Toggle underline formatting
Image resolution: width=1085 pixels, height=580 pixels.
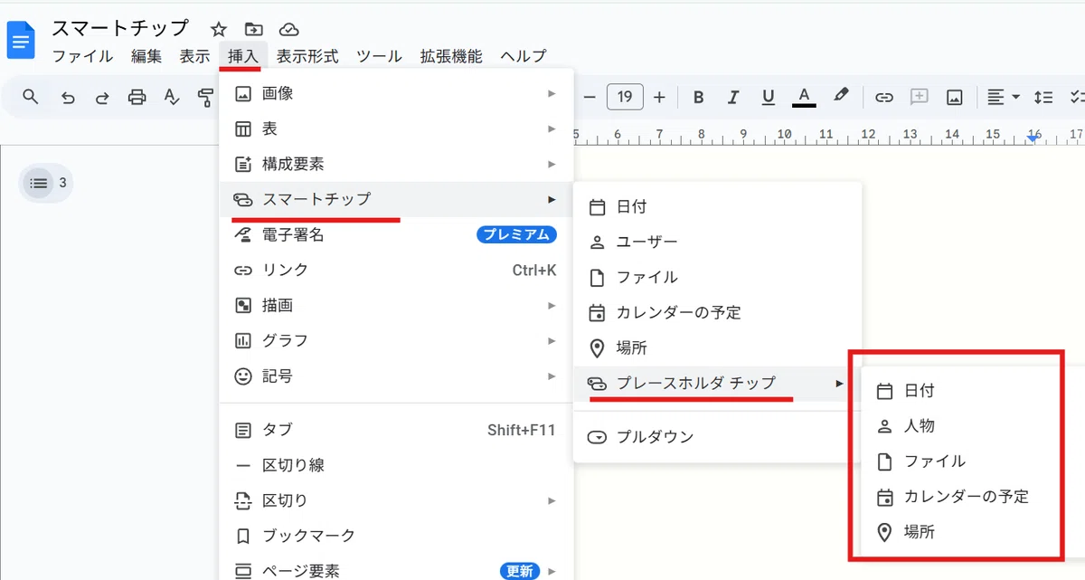[x=769, y=97]
